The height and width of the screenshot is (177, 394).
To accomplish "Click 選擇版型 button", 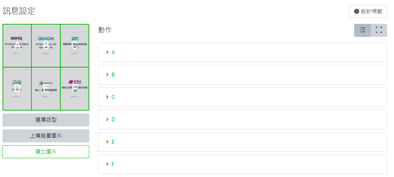I will (x=46, y=120).
